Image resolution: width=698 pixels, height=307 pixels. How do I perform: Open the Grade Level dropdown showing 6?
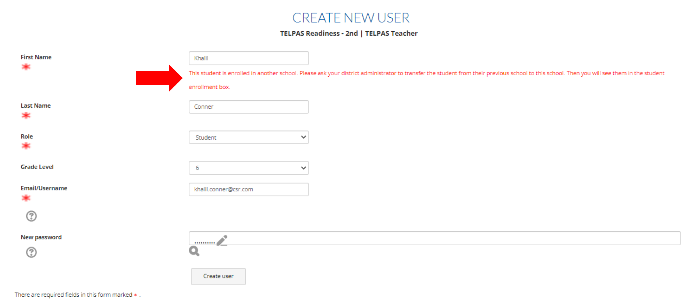(x=249, y=168)
